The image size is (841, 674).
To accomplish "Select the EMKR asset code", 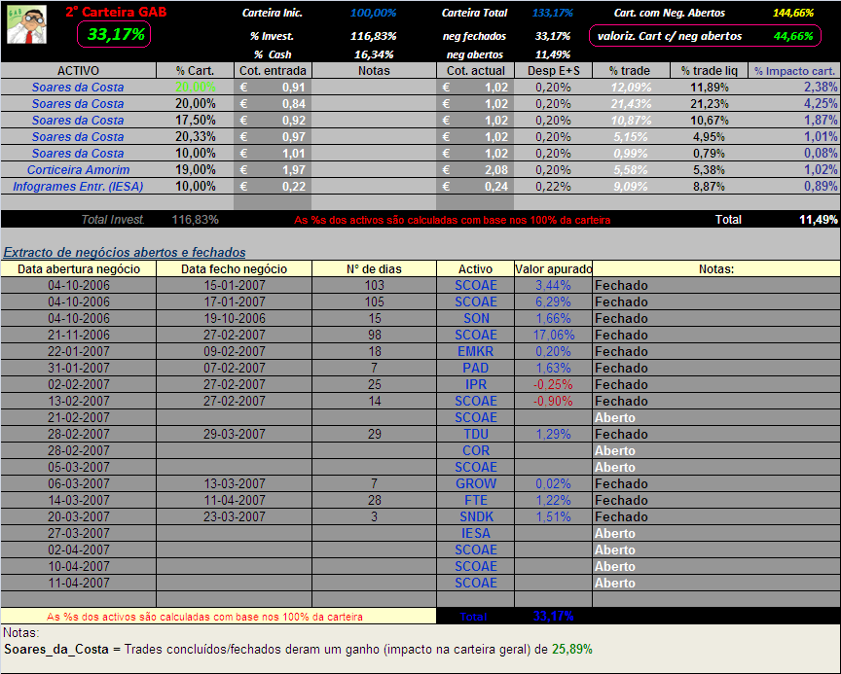I will point(476,351).
